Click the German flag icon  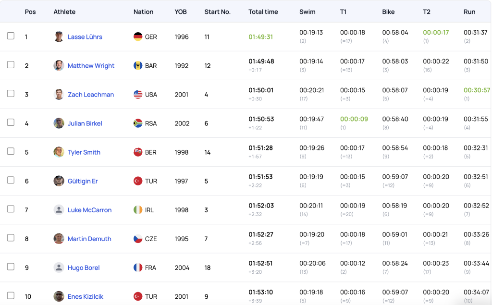(138, 37)
